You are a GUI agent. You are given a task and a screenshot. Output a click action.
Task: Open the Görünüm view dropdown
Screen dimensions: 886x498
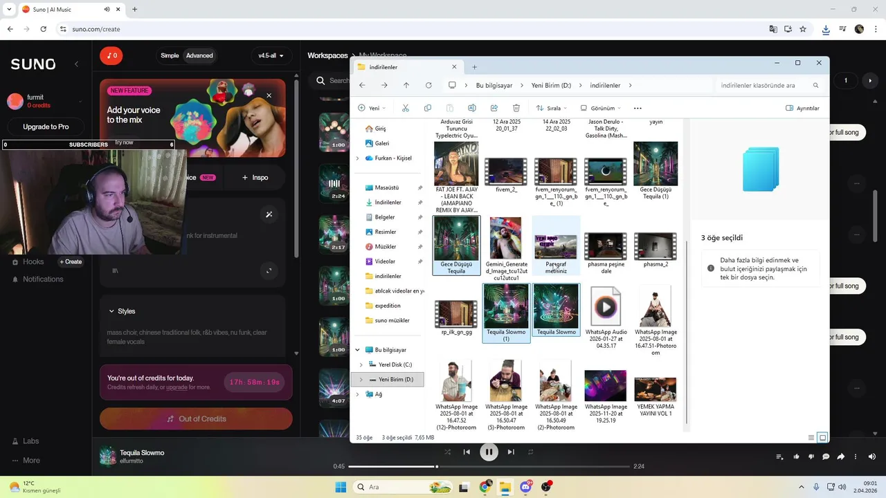pos(601,108)
